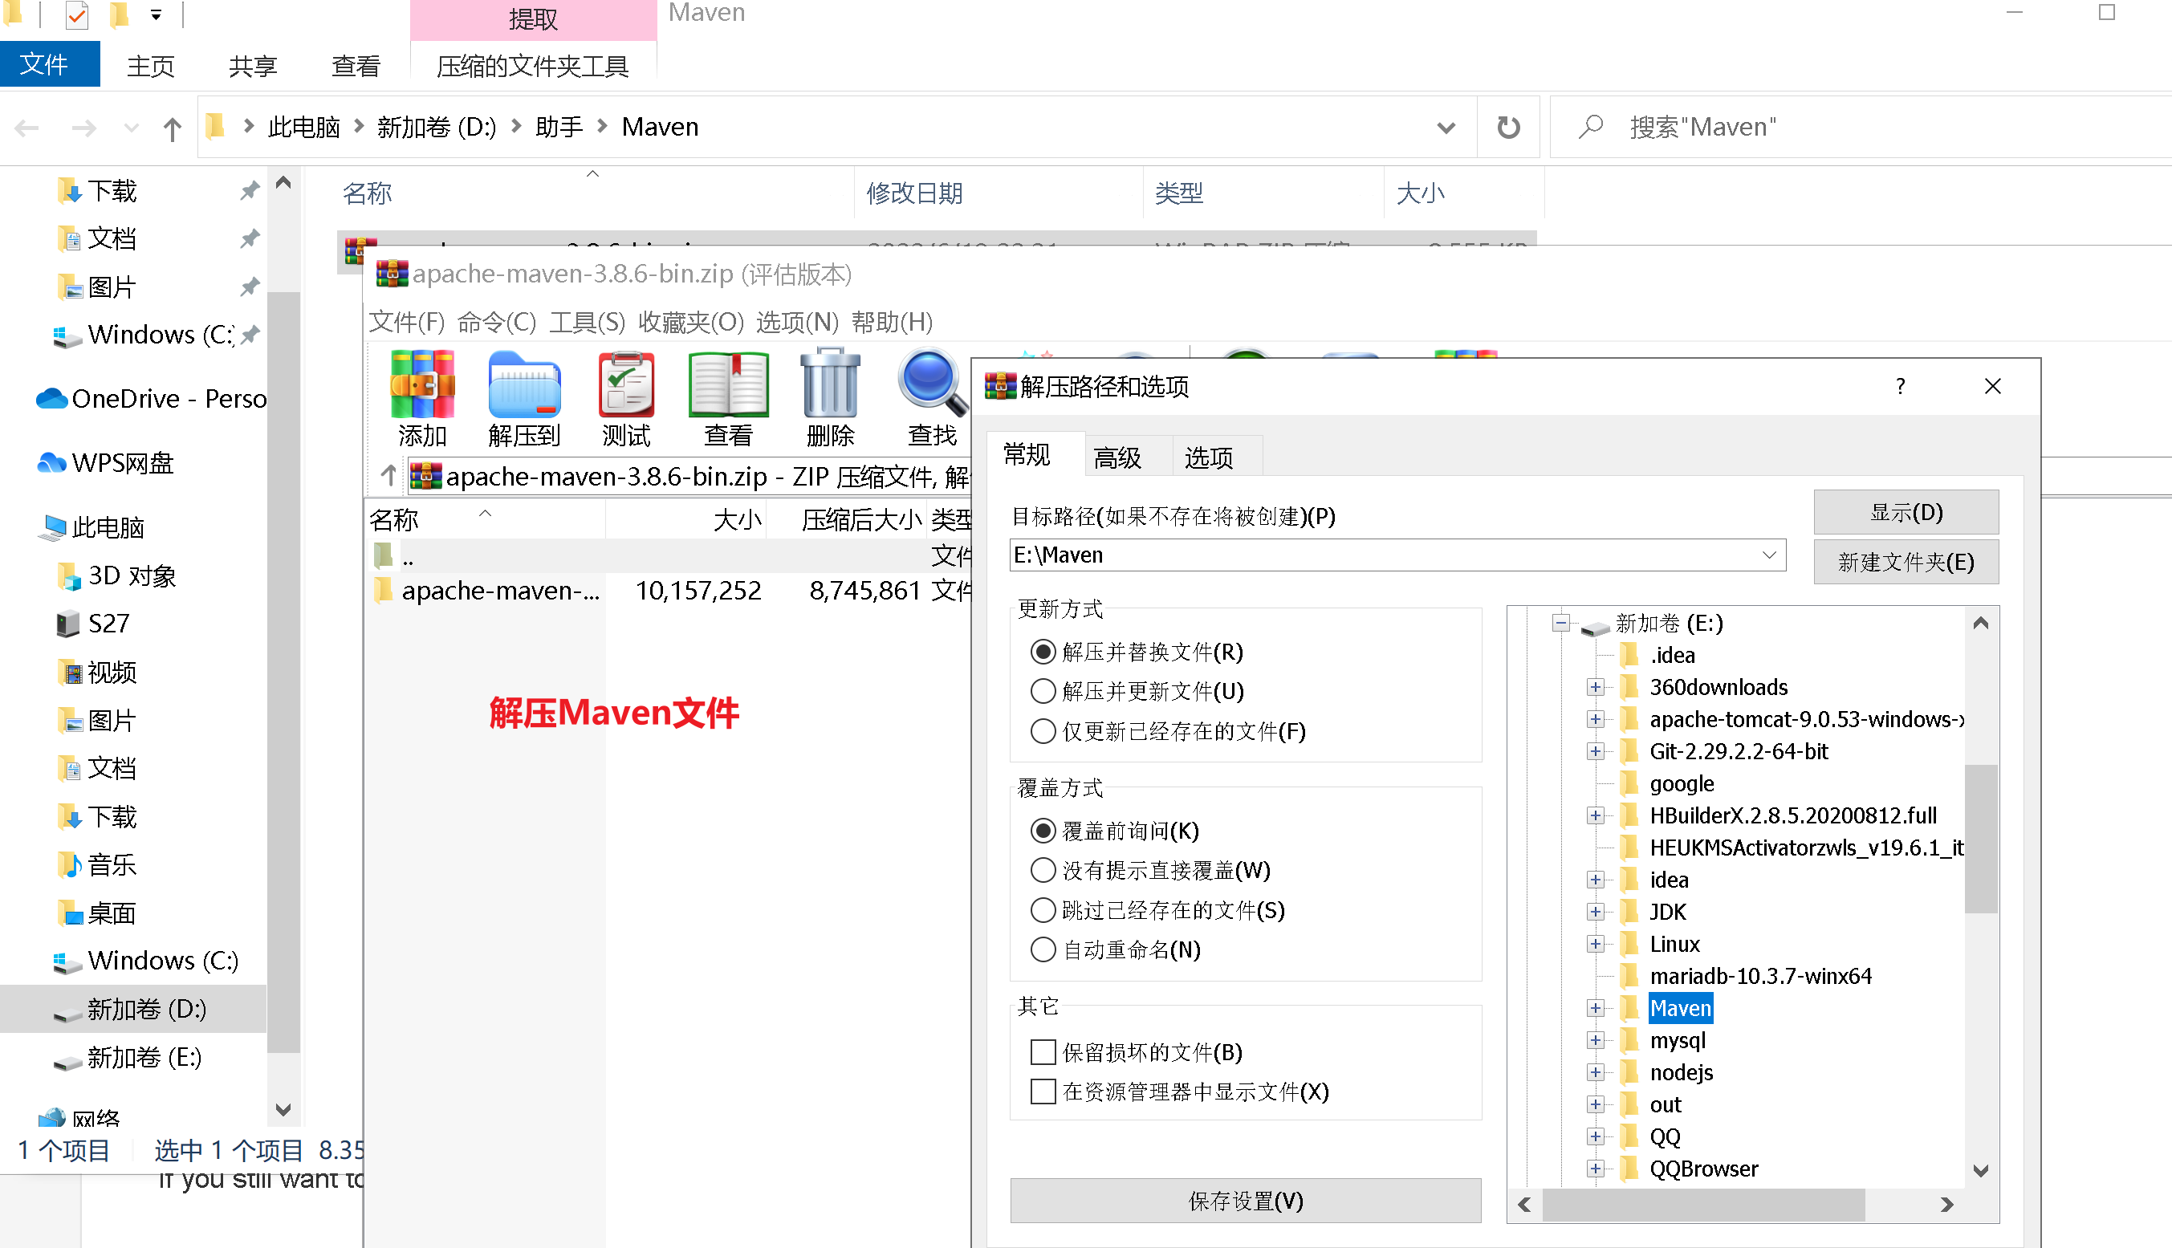
Task: Select 没有提示直接覆盖(W) option
Action: pyautogui.click(x=1043, y=870)
